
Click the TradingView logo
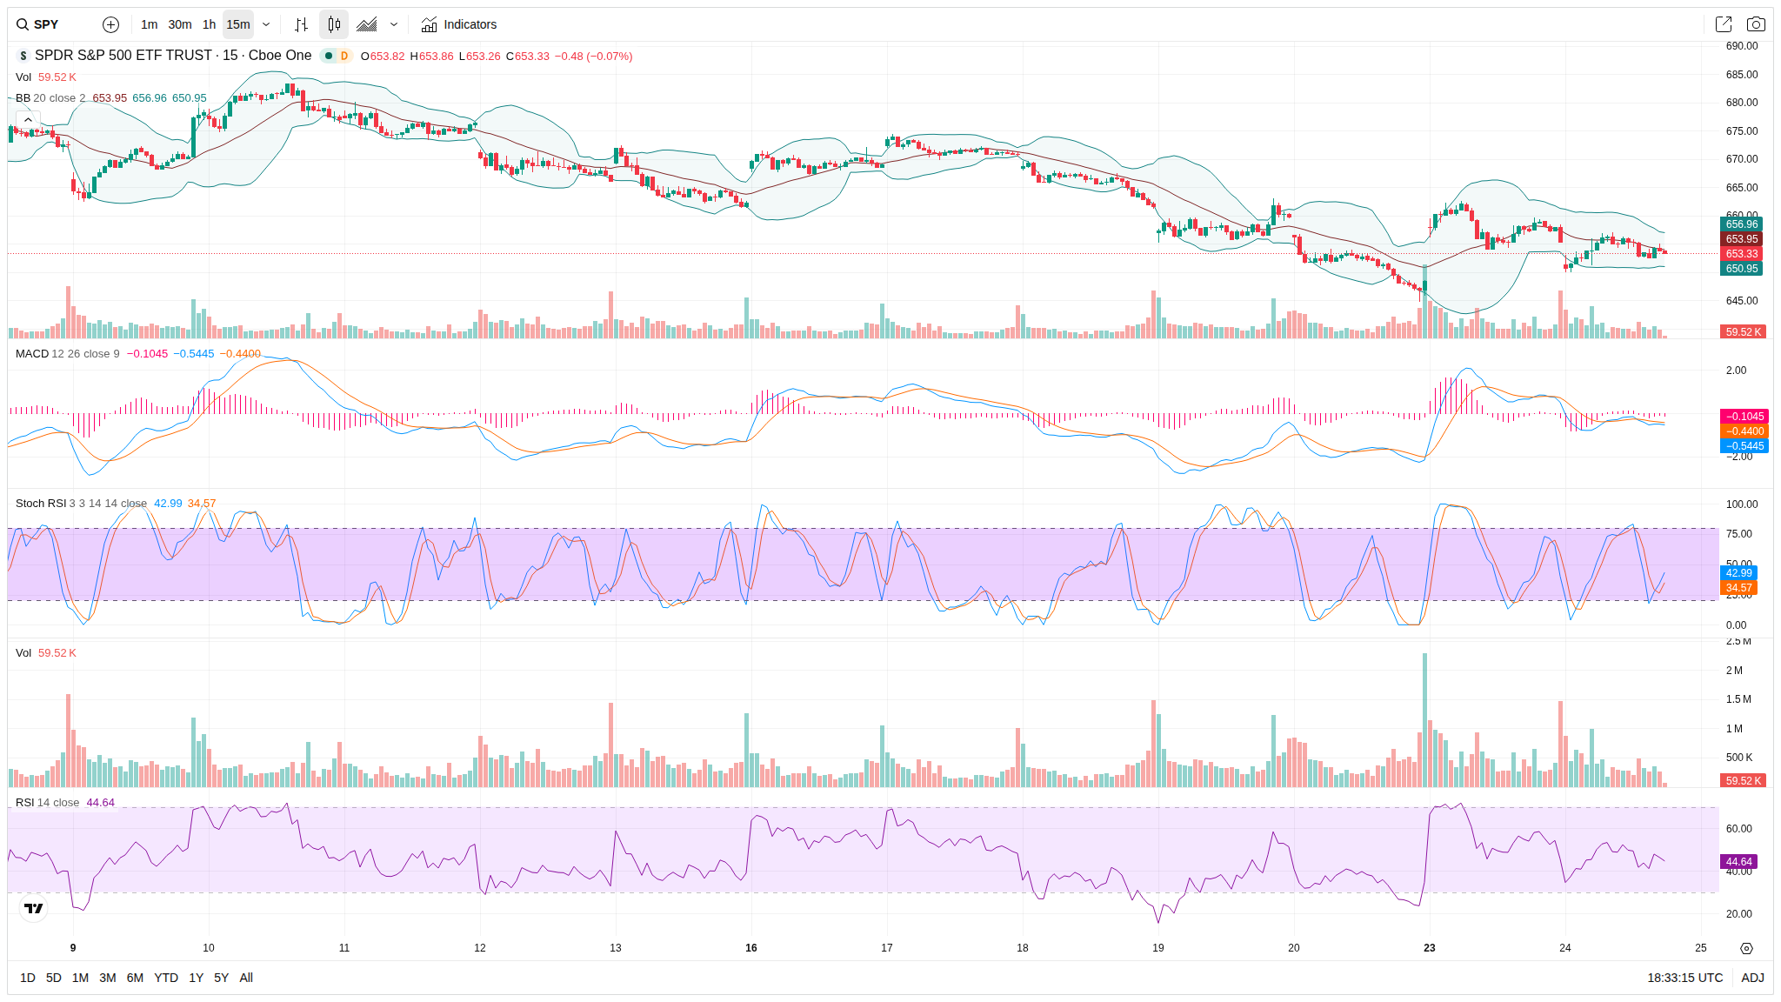33,908
